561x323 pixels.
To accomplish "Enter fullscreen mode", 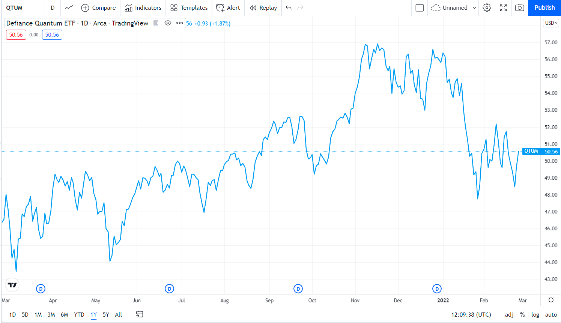I will click(x=504, y=8).
